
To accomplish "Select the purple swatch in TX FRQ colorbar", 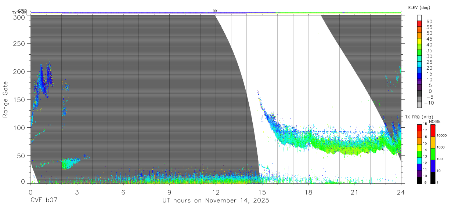I will point(419,174).
